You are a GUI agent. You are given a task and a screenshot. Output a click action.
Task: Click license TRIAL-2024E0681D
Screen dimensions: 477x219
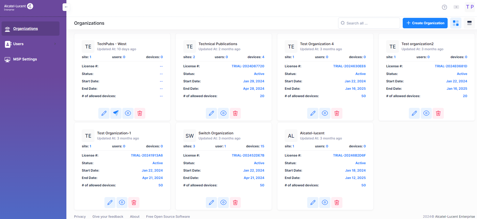(451, 66)
